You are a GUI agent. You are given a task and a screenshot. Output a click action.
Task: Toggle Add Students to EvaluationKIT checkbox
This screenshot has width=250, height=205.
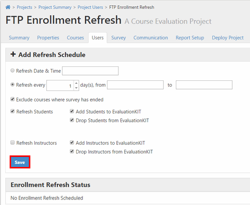72,111
